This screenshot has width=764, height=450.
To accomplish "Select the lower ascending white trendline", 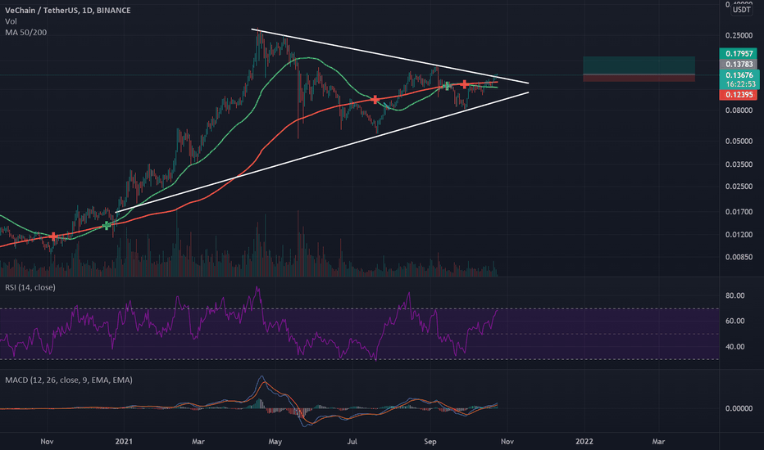I will pos(321,152).
